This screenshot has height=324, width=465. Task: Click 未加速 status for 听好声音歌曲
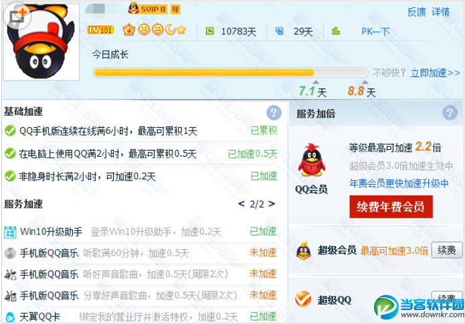pyautogui.click(x=263, y=274)
